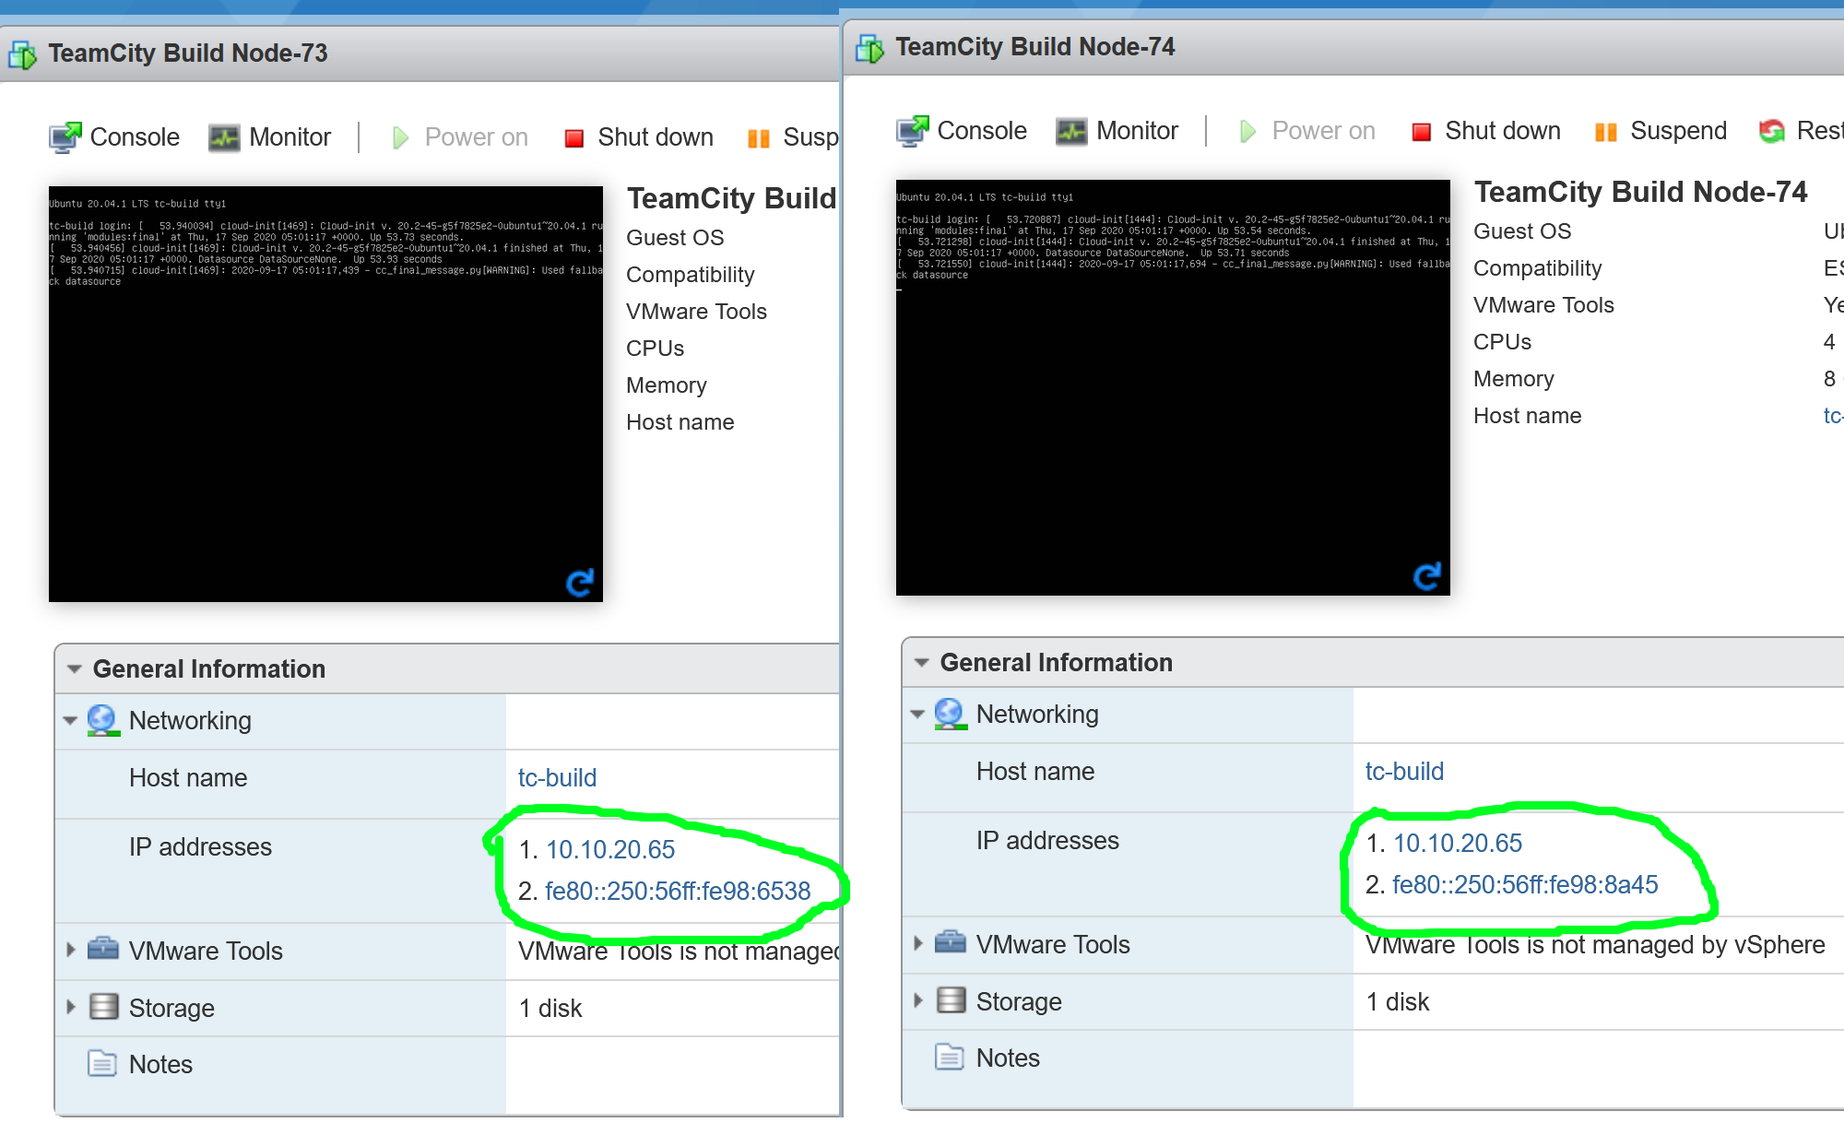Select the 'Guest OS' label in Node-74
This screenshot has height=1135, width=1844.
click(1522, 231)
